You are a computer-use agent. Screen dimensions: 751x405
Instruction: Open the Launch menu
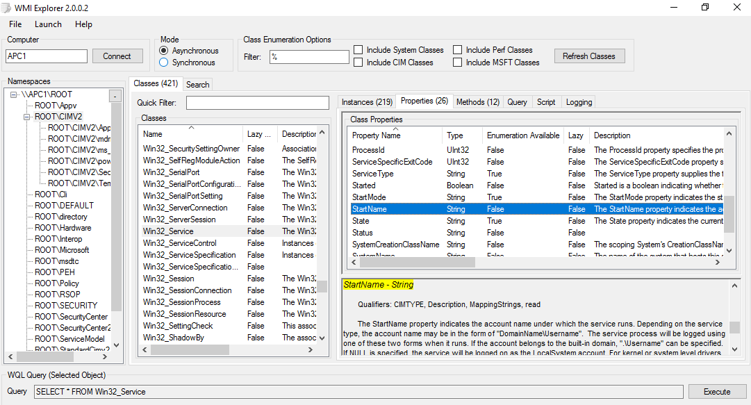pos(48,24)
